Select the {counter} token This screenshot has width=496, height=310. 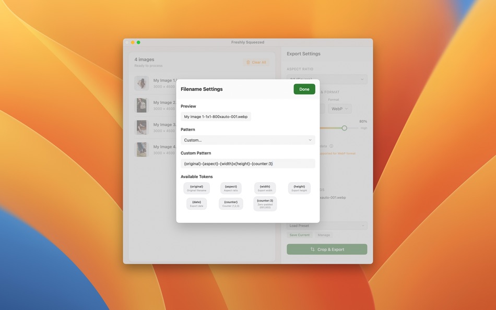coord(230,204)
